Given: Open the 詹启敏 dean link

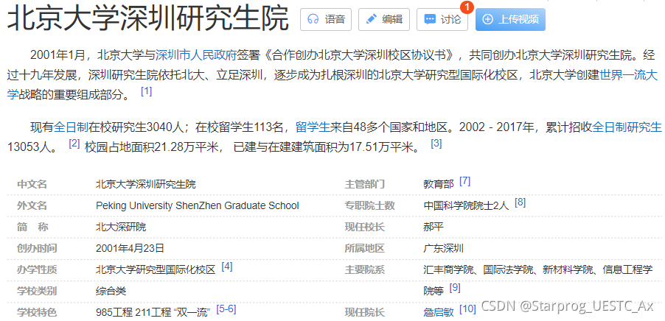Looking at the screenshot, I should pos(439,312).
